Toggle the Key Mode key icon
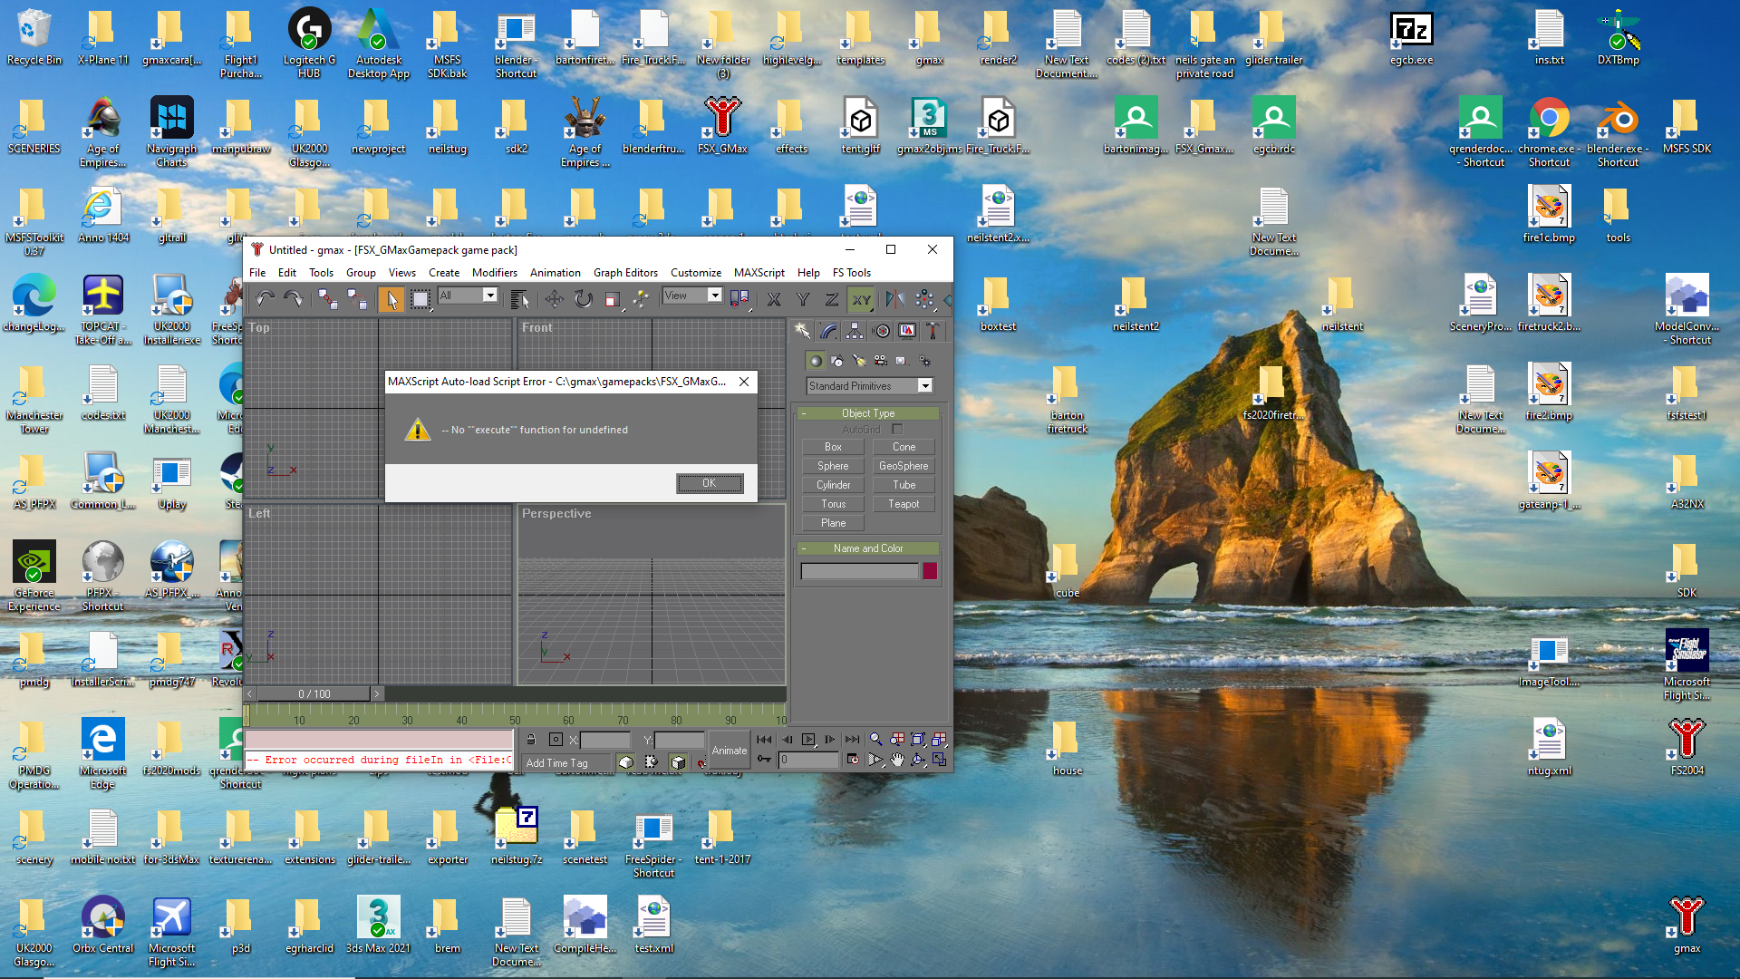This screenshot has height=979, width=1740. click(764, 761)
